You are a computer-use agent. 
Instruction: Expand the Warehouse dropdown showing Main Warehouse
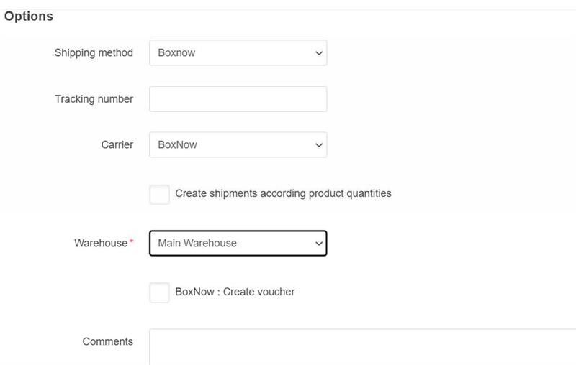pos(238,243)
